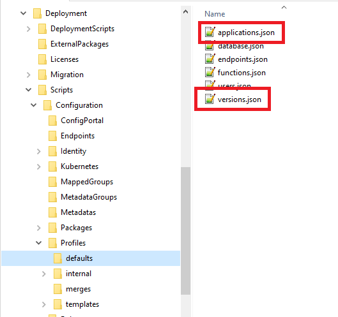The width and height of the screenshot is (338, 317).
Task: Expand the templates folder node
Action: 44,304
